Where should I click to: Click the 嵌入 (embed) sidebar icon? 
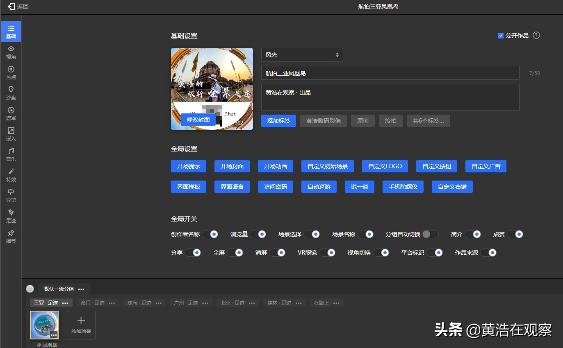[11, 134]
